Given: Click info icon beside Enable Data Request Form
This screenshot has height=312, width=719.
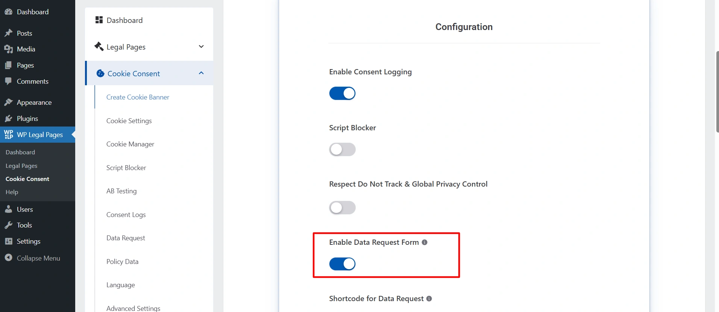Looking at the screenshot, I should coord(425,243).
